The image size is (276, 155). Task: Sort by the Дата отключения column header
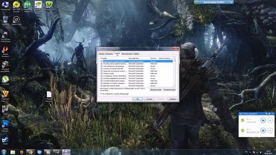pos(166,58)
